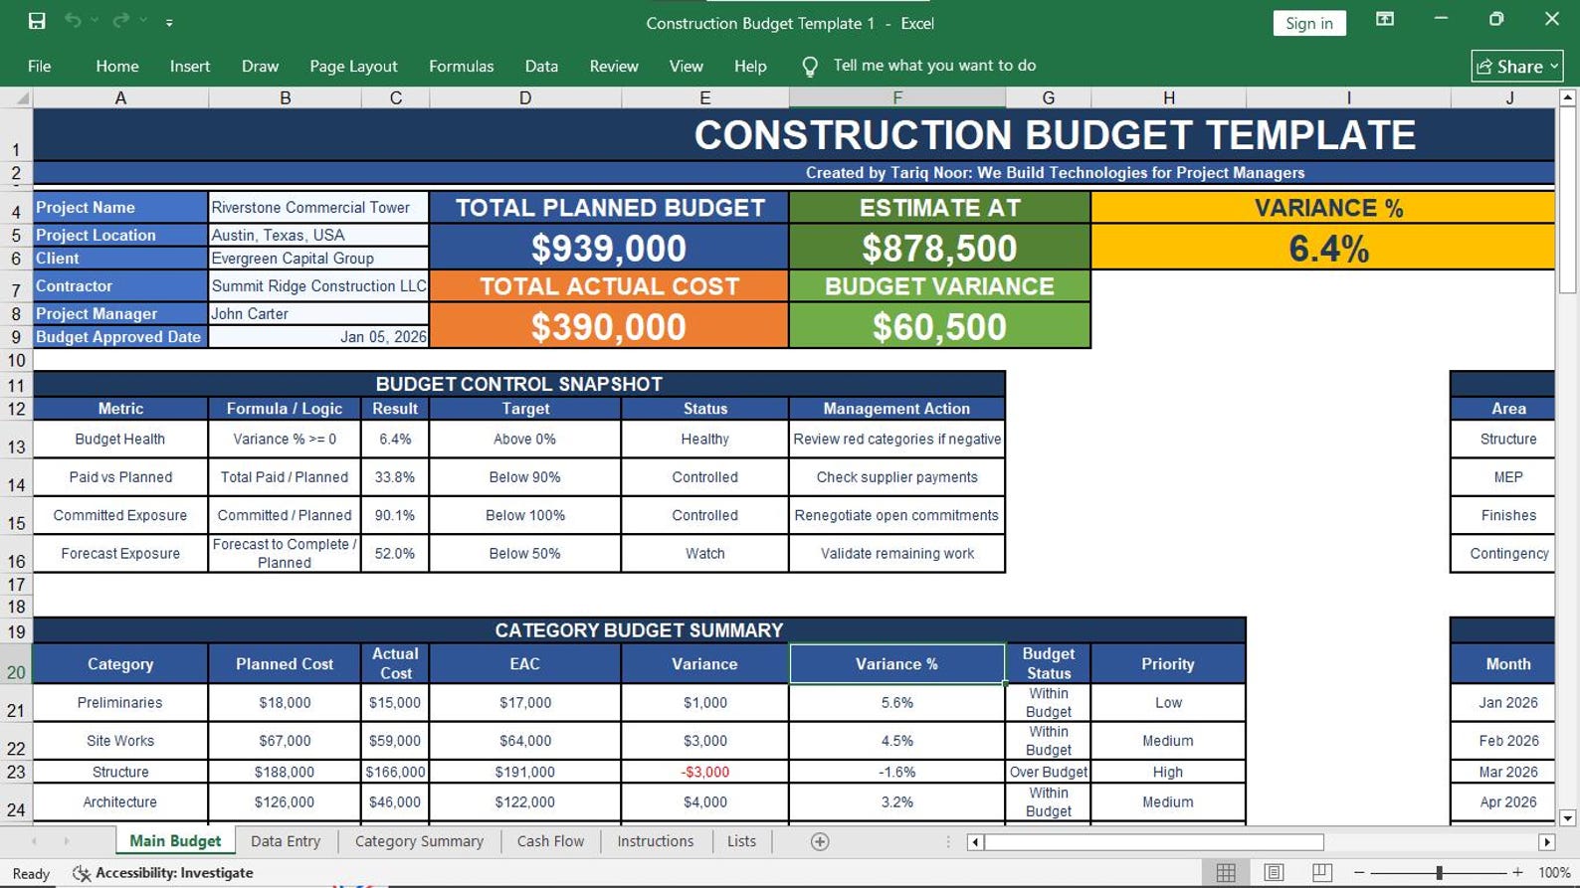Switch to Normal view icon
The height and width of the screenshot is (888, 1580).
[1226, 873]
